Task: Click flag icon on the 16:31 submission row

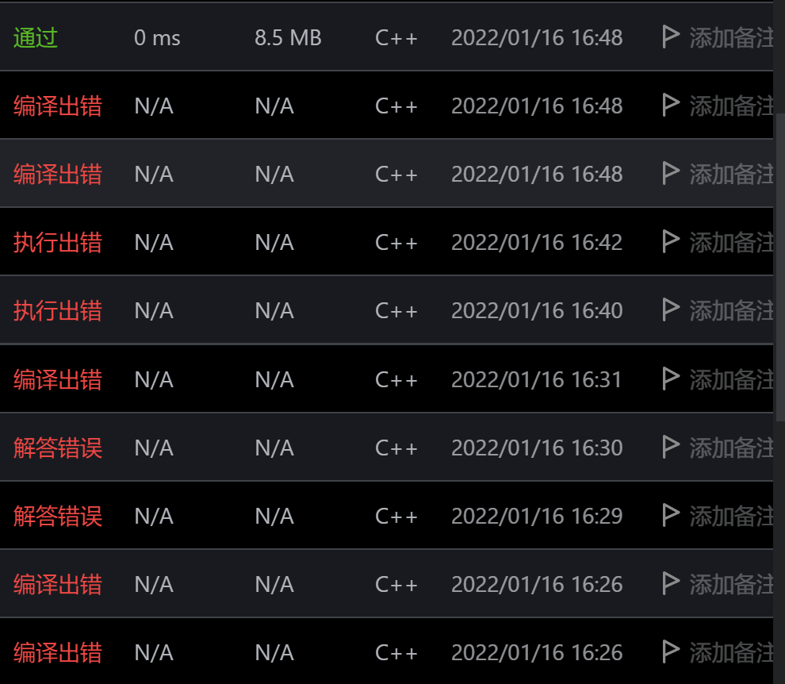Action: point(671,379)
